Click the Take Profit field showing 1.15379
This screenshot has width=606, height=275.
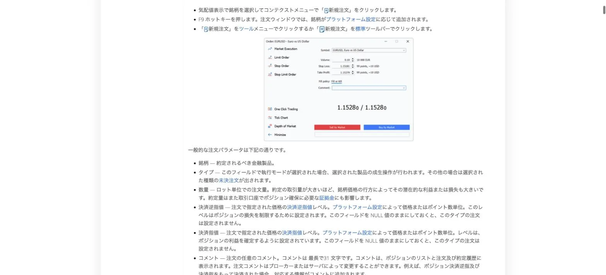point(341,73)
